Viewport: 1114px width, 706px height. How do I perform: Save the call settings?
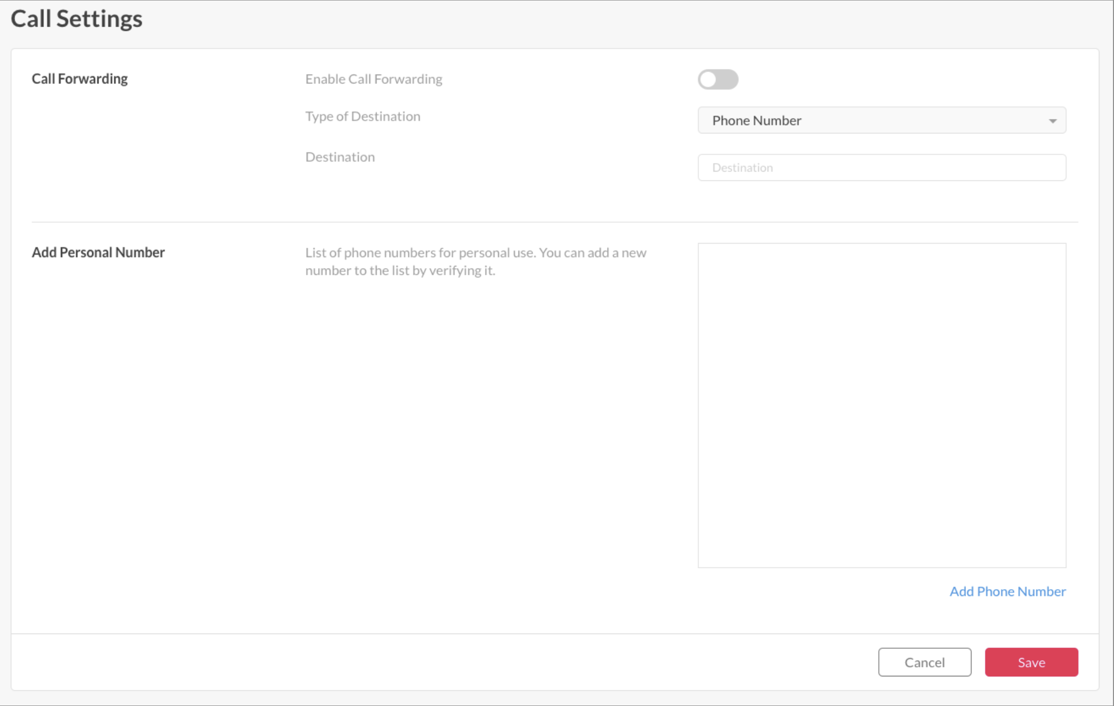(x=1032, y=662)
